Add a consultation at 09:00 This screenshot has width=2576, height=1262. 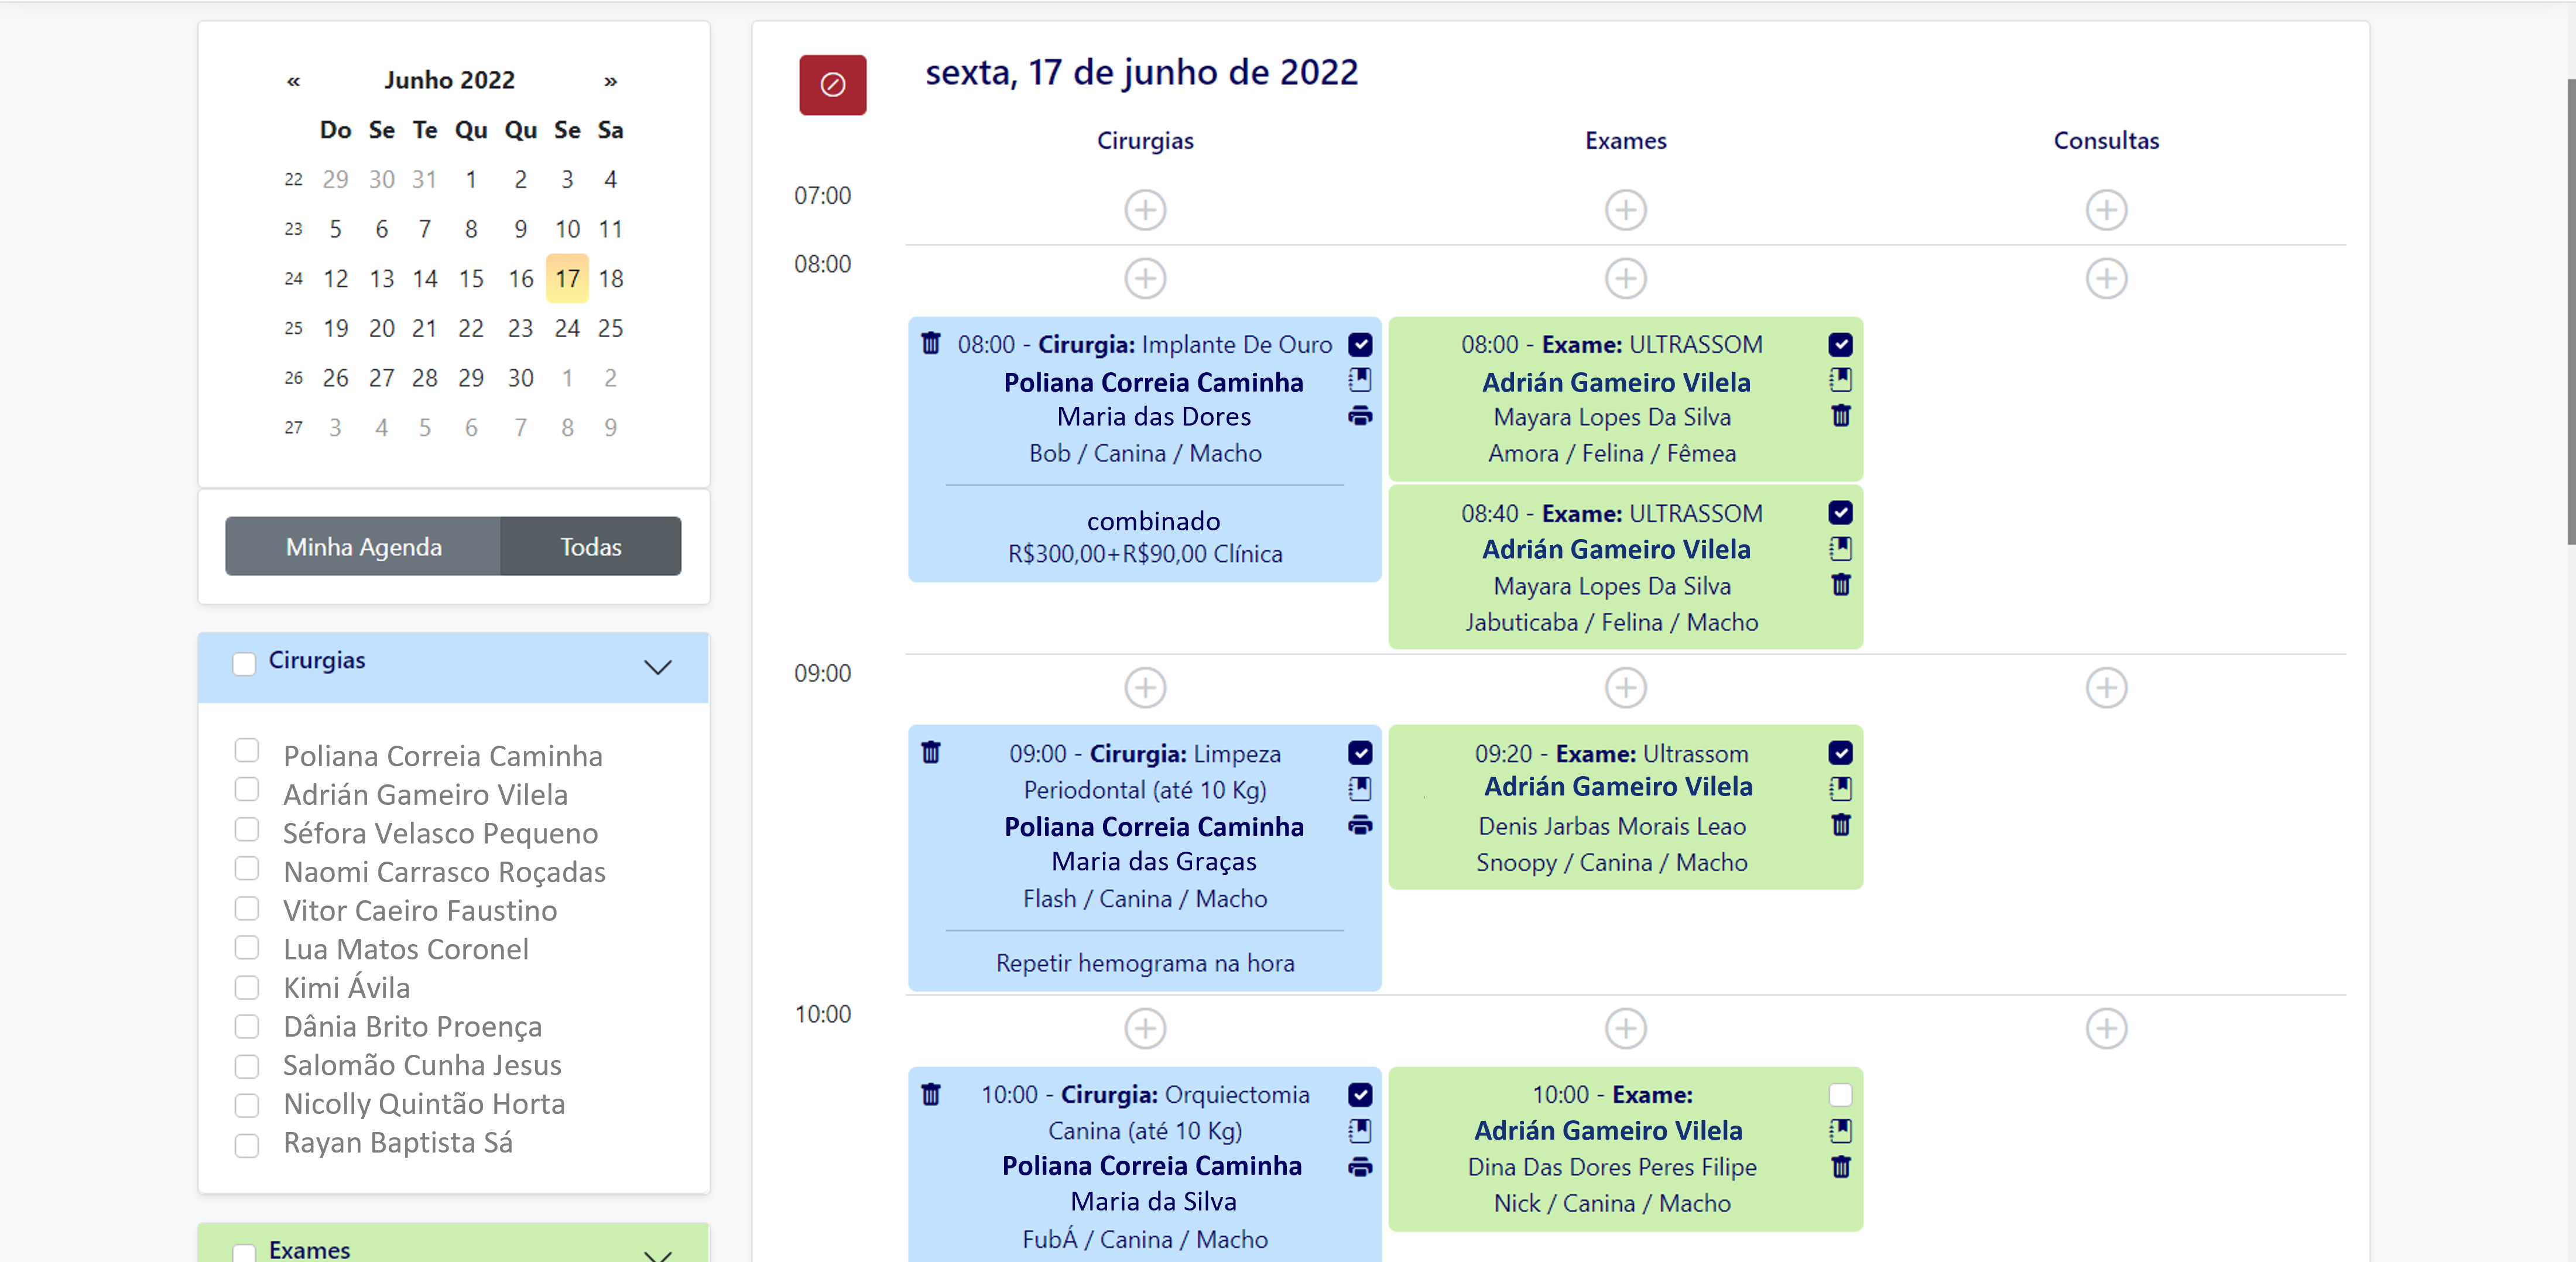tap(2106, 687)
